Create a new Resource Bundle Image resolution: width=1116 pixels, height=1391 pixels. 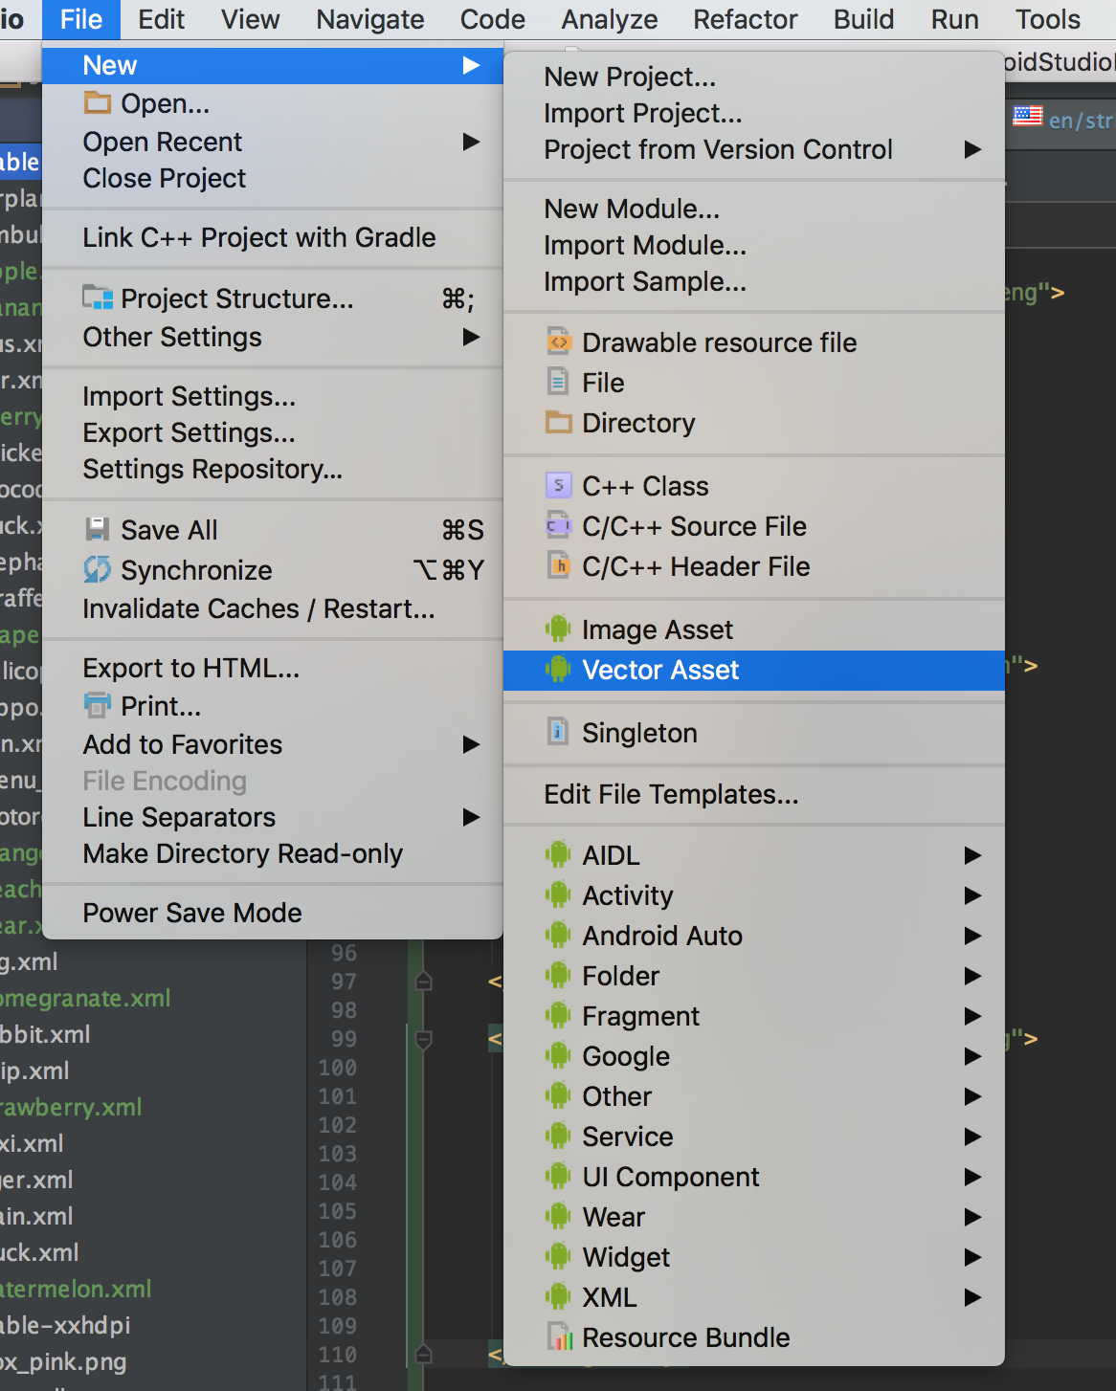685,1336
